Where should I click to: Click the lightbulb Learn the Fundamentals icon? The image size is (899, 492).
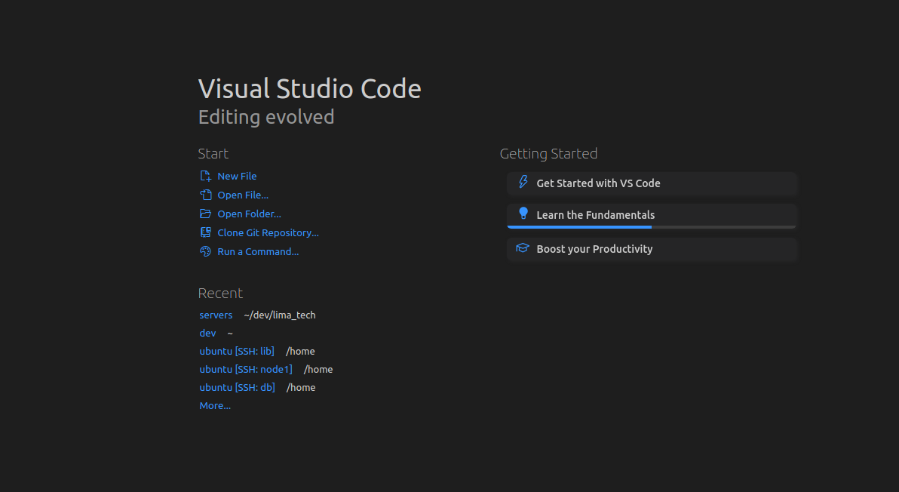pos(523,214)
